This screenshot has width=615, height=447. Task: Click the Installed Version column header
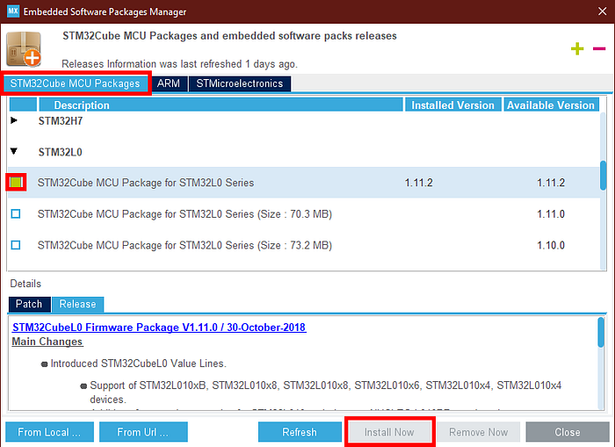coord(453,105)
